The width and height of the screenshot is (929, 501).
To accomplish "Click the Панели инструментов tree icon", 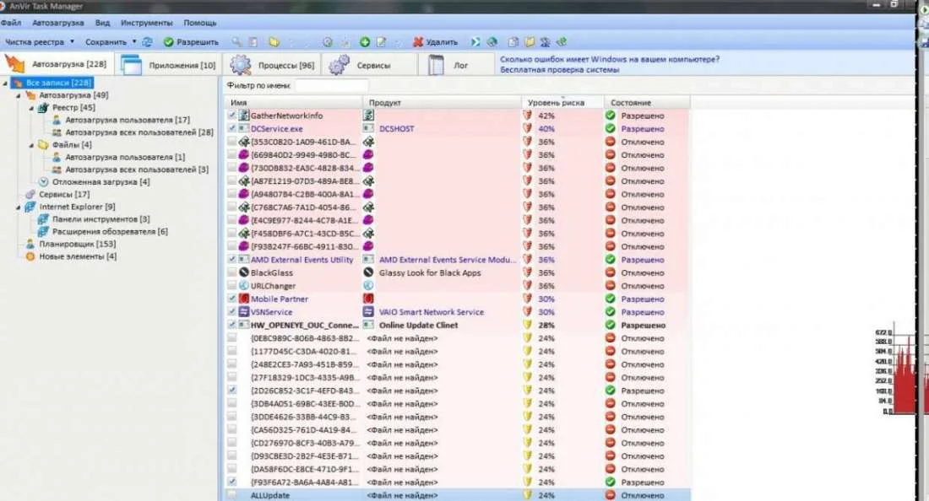I will 43,218.
